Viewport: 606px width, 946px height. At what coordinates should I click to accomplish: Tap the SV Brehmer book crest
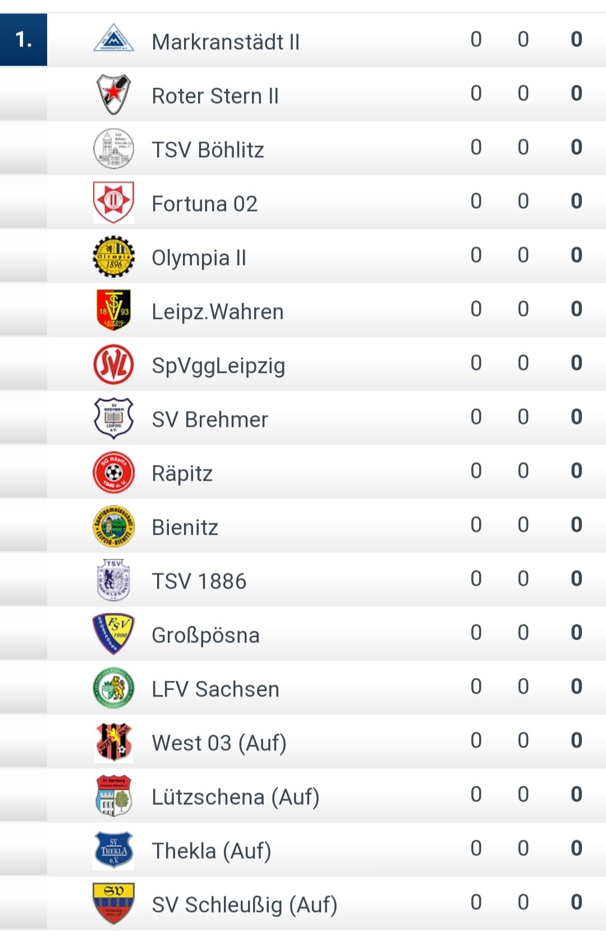coord(113,418)
